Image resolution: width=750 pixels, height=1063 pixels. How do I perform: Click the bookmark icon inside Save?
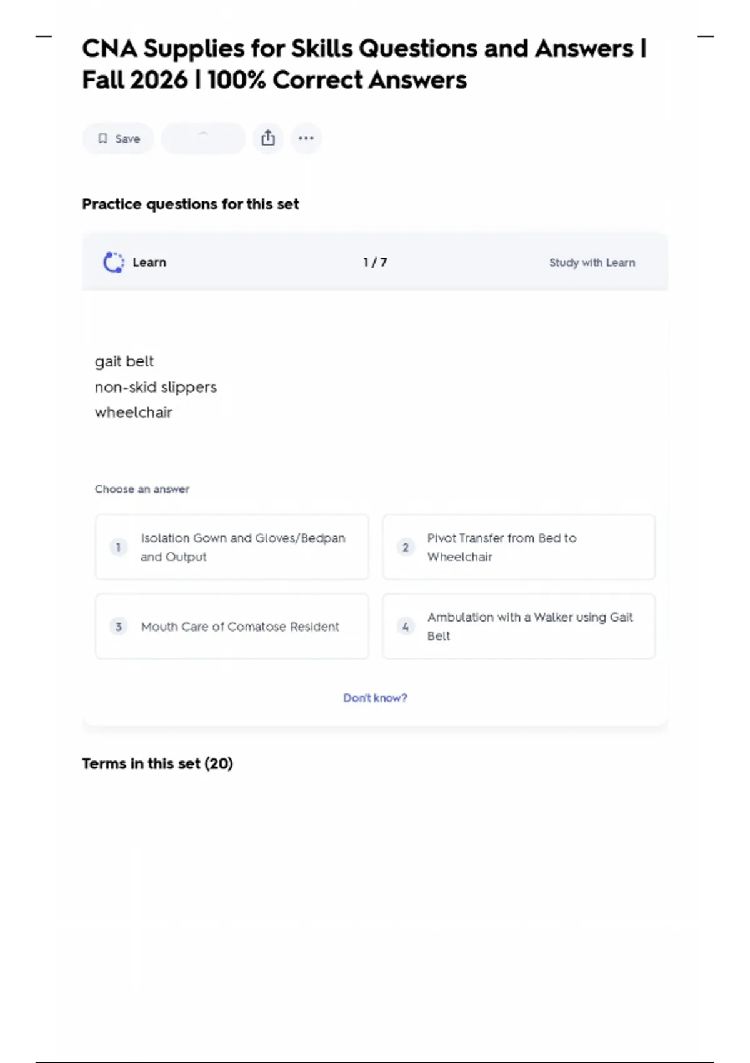coord(103,139)
